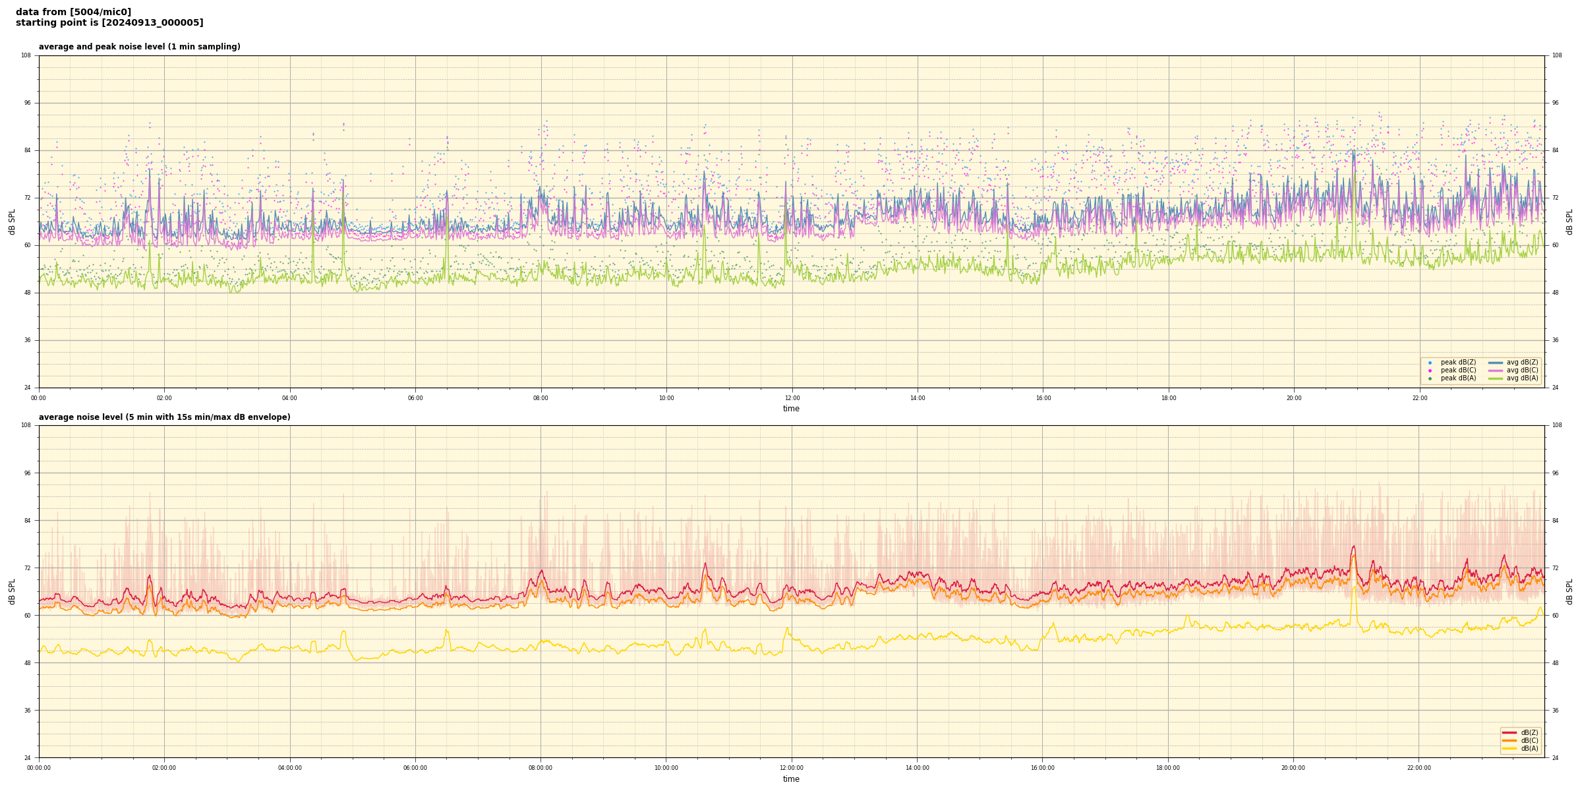Click the avg dB(A) legend label
Viewport: 1582px width, 791px height.
coord(1522,378)
